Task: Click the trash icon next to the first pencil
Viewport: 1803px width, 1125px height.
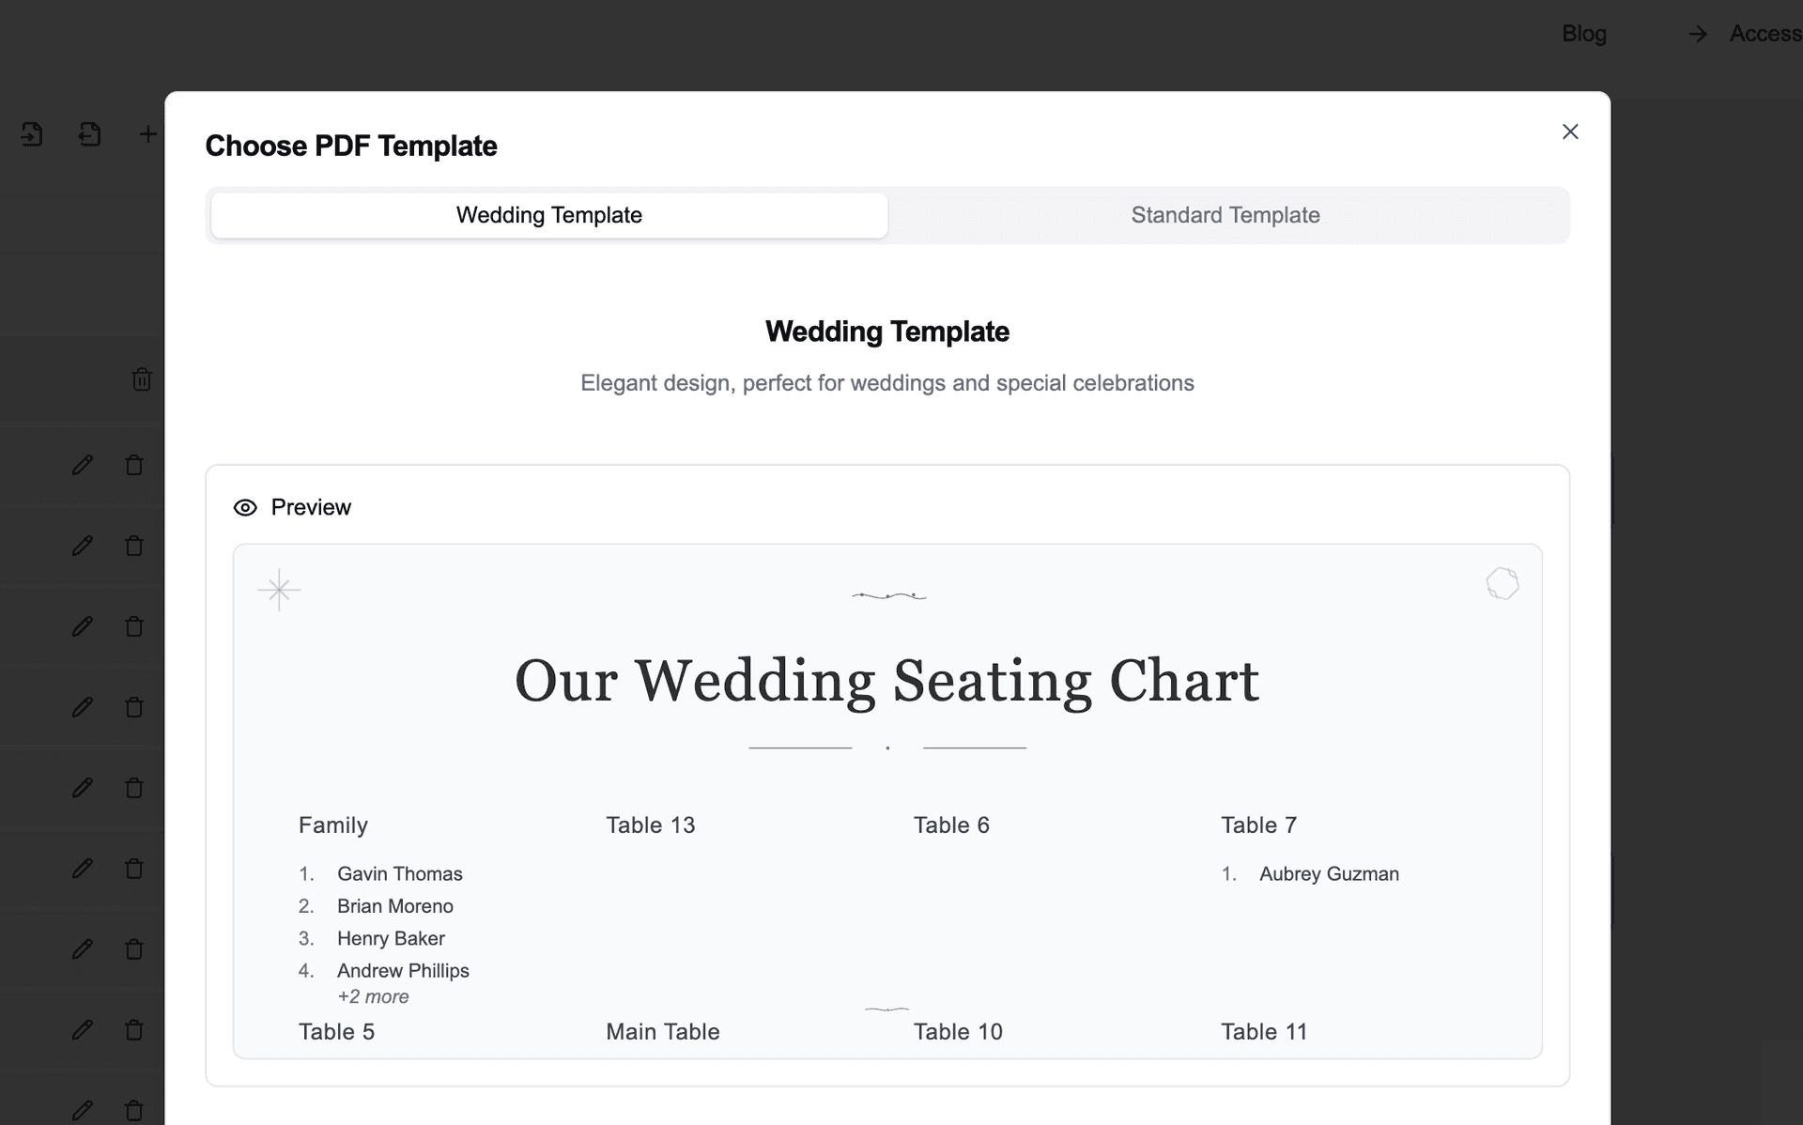Action: pyautogui.click(x=134, y=465)
